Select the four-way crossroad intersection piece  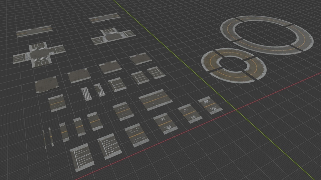pyautogui.click(x=39, y=55)
